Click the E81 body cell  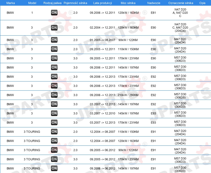tap(153, 13)
